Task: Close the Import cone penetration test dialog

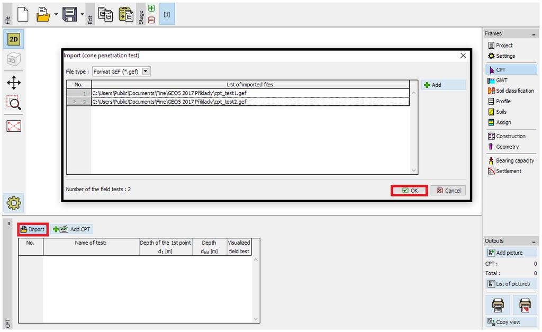Action: (463, 55)
